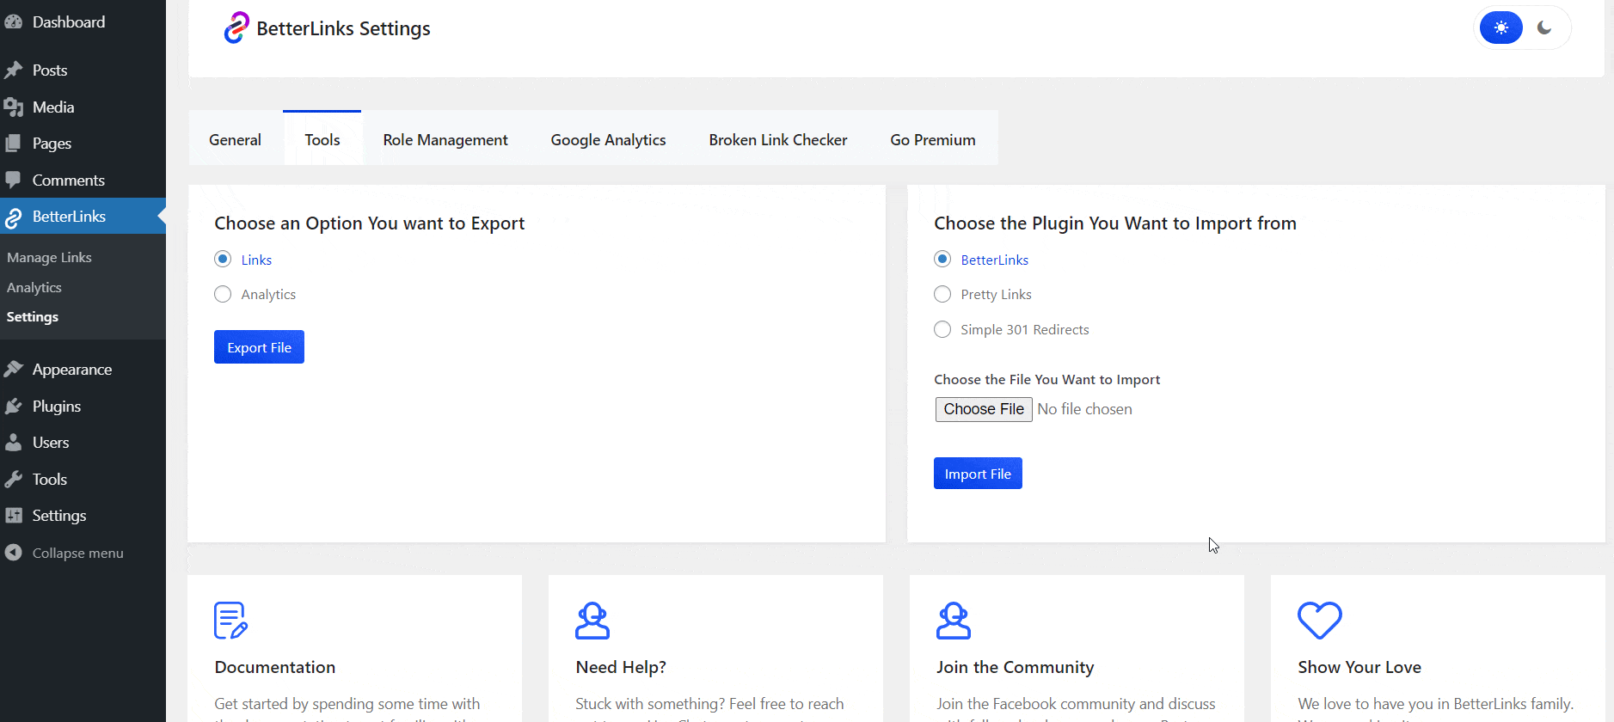This screenshot has height=722, width=1614.
Task: Click the Need Help? card heading
Action: click(621, 667)
